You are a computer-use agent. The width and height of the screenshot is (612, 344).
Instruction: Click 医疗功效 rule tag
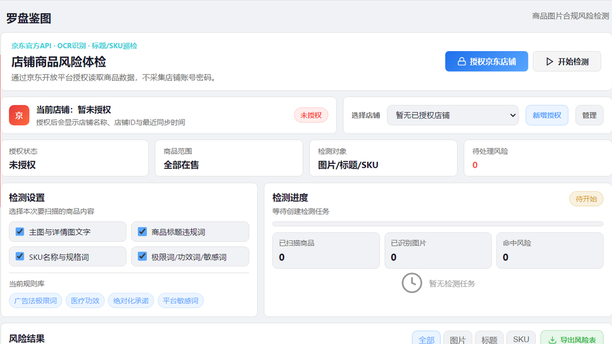85,300
